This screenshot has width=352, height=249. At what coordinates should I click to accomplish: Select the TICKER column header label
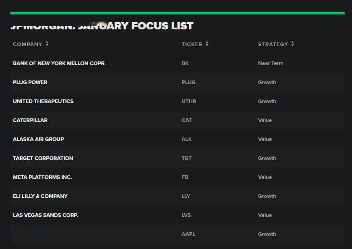(x=192, y=44)
